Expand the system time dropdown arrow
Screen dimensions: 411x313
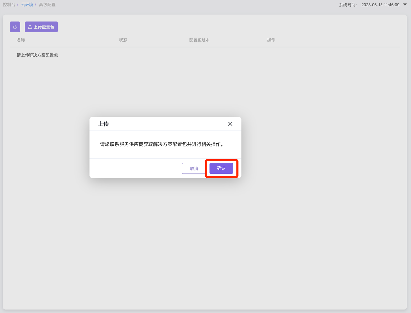[x=405, y=5]
